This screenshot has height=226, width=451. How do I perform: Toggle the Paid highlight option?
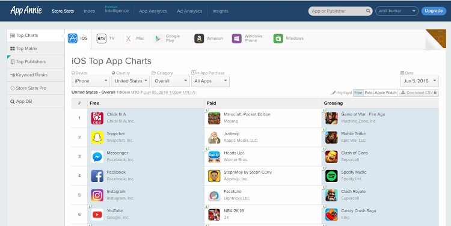(369, 93)
